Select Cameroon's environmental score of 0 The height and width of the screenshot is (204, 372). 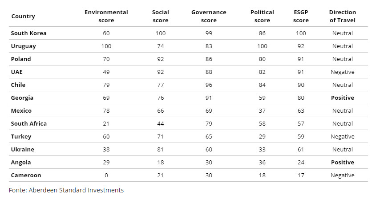(106, 175)
